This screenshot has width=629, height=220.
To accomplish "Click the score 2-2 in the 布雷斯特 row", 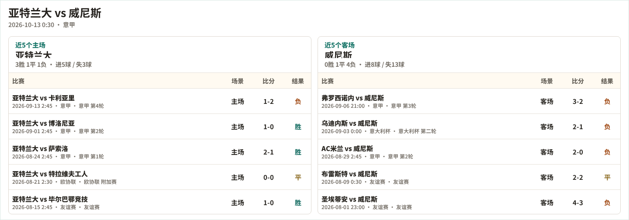I will tap(578, 177).
